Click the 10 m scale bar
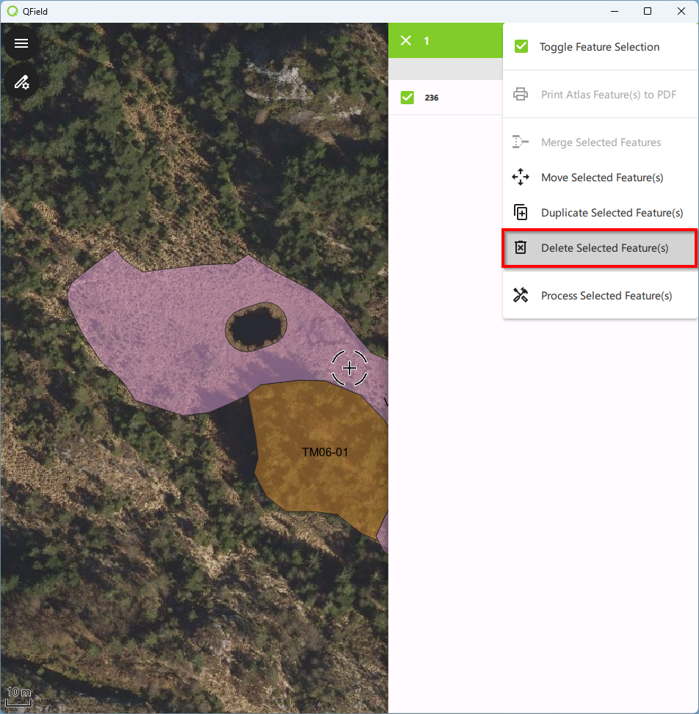 [19, 696]
